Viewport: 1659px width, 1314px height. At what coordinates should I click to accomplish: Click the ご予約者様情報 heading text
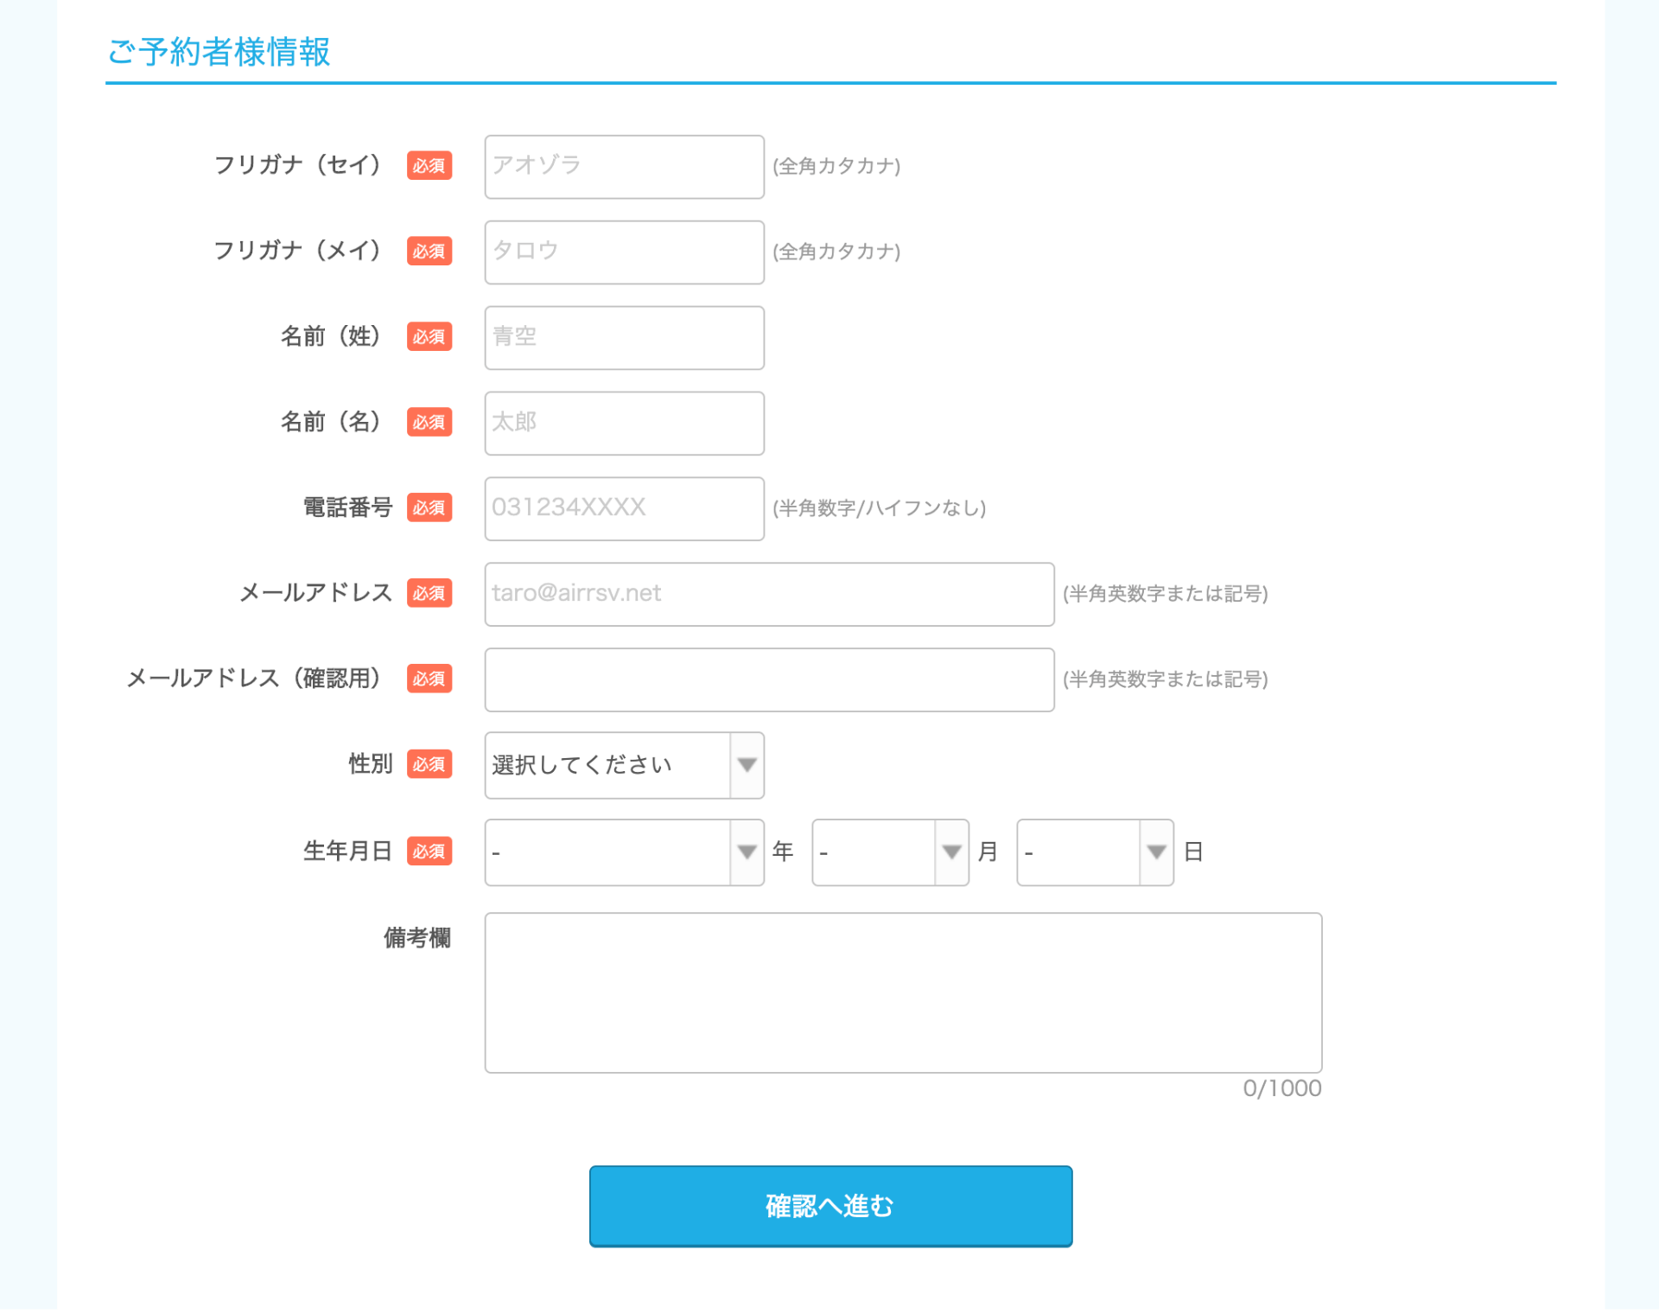[x=219, y=52]
